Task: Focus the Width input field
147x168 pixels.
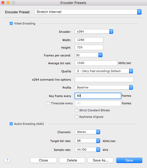Action: coord(89,40)
